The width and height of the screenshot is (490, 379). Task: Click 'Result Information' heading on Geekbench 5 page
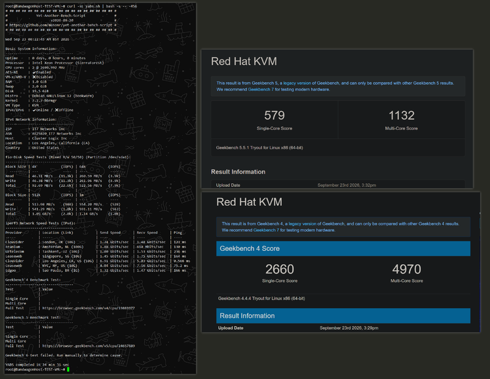coord(238,172)
